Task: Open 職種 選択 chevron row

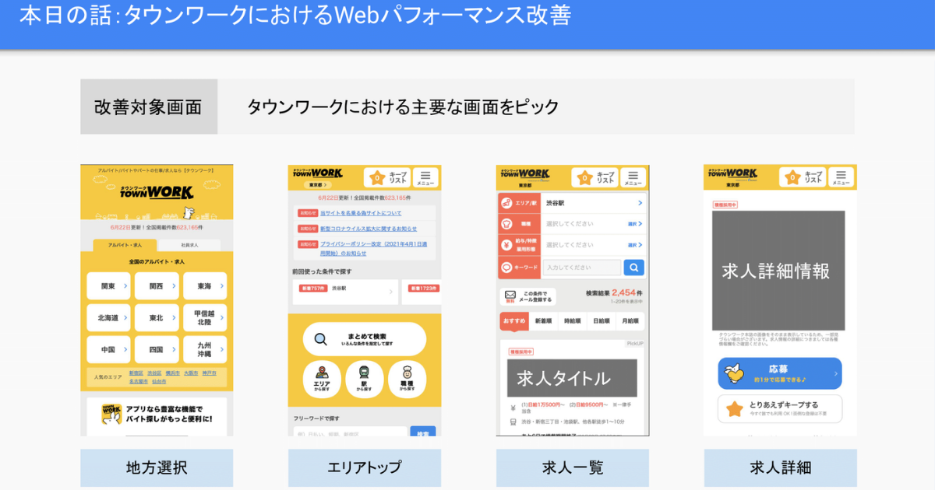Action: [x=593, y=224]
